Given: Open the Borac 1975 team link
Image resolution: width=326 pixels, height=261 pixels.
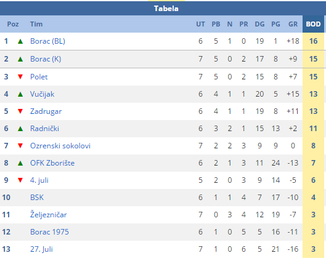Looking at the screenshot, I should pyautogui.click(x=49, y=231).
